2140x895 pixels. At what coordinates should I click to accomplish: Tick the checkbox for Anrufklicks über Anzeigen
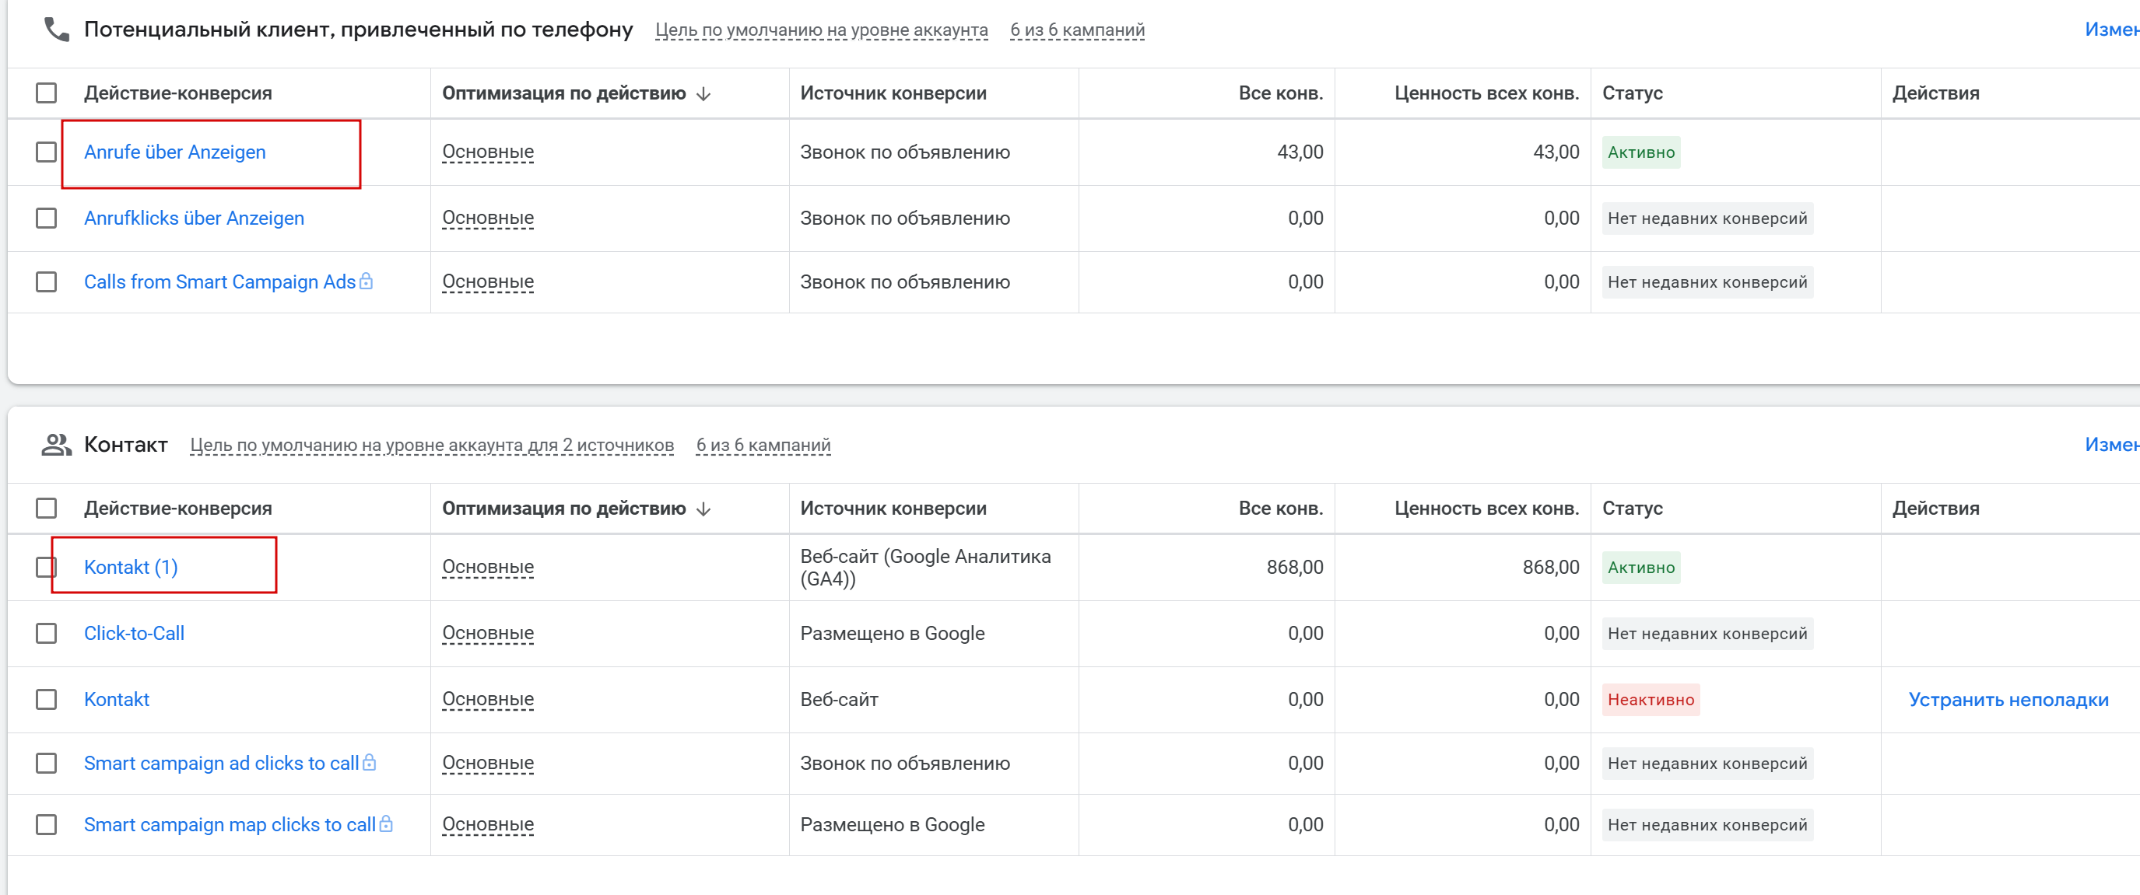pos(47,219)
